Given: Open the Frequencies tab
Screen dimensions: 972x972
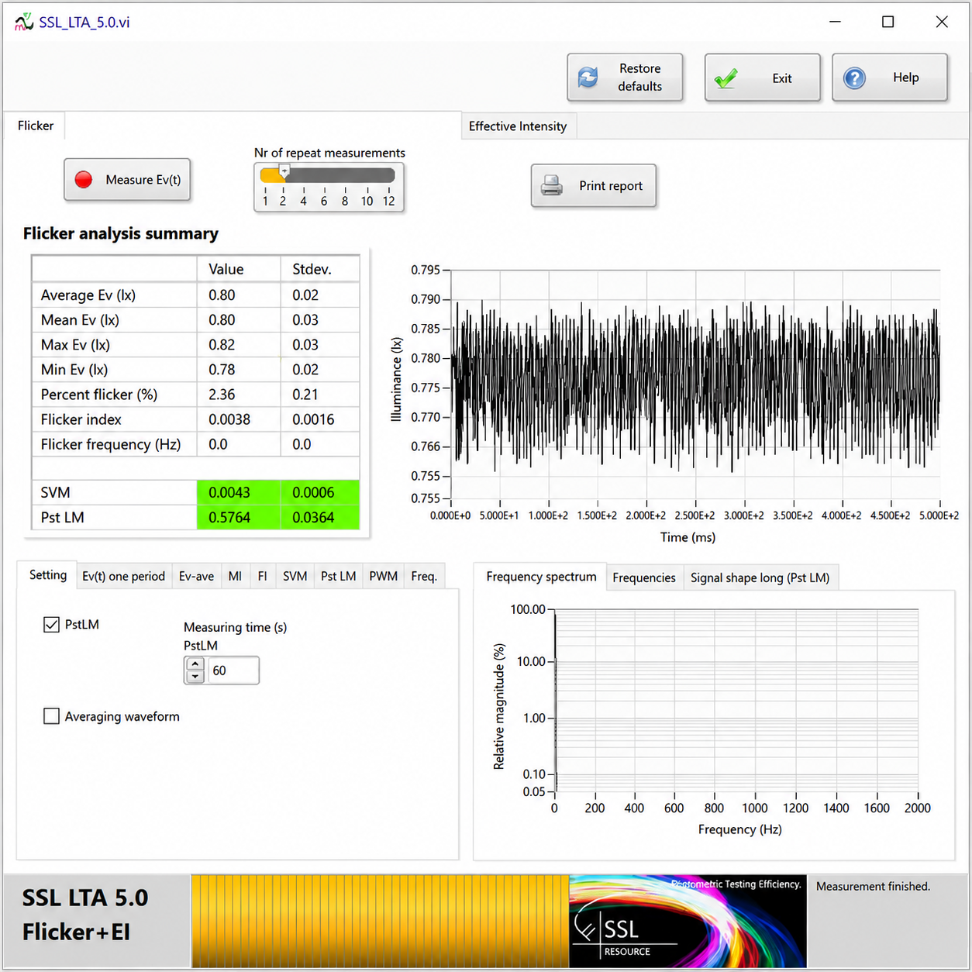Looking at the screenshot, I should tap(644, 577).
